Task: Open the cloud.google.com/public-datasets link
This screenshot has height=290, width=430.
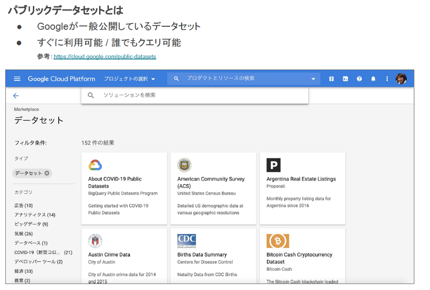Action: [x=105, y=56]
